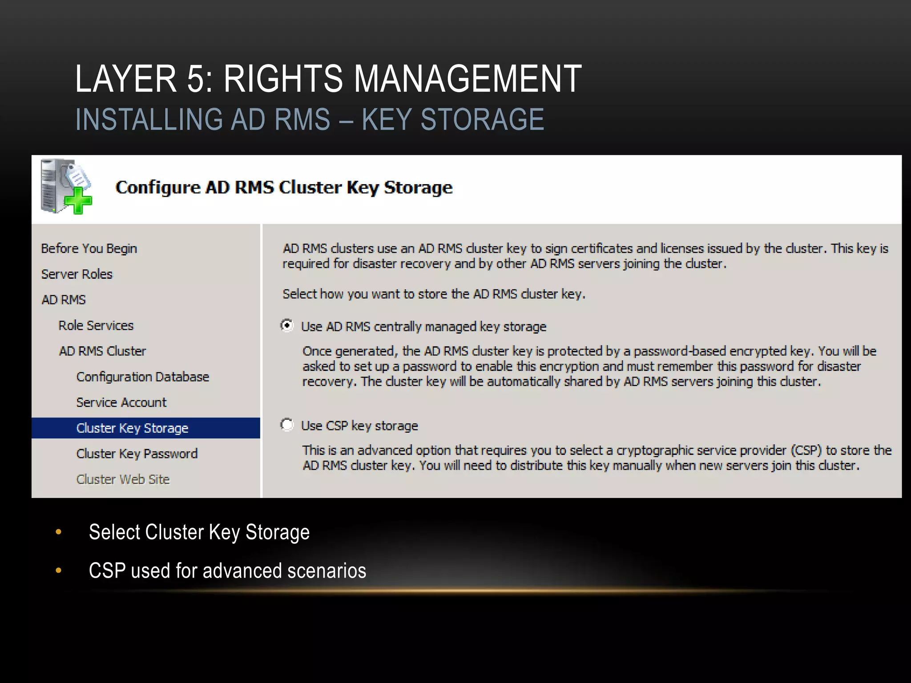
Task: Open the Before You Begin step
Action: [x=89, y=249]
